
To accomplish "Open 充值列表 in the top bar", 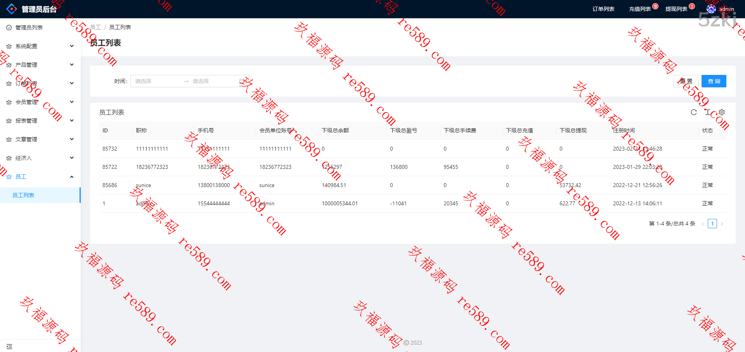I will (x=640, y=9).
